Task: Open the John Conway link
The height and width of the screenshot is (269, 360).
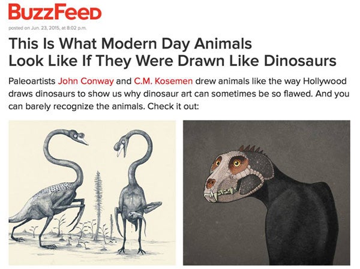Action: click(86, 81)
